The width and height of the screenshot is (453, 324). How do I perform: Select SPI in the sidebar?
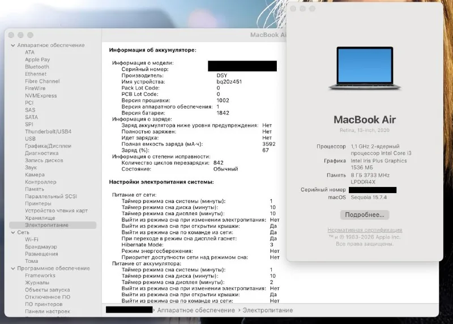click(29, 124)
